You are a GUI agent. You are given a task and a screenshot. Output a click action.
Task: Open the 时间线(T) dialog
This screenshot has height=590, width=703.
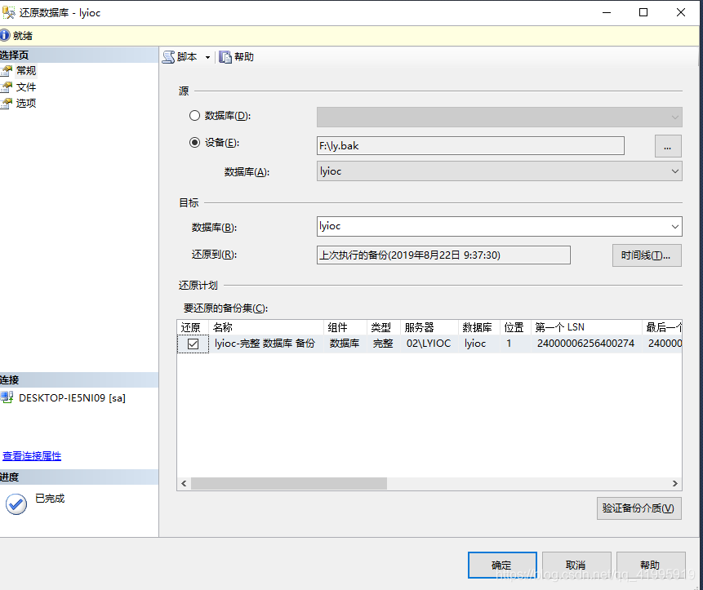pos(647,255)
